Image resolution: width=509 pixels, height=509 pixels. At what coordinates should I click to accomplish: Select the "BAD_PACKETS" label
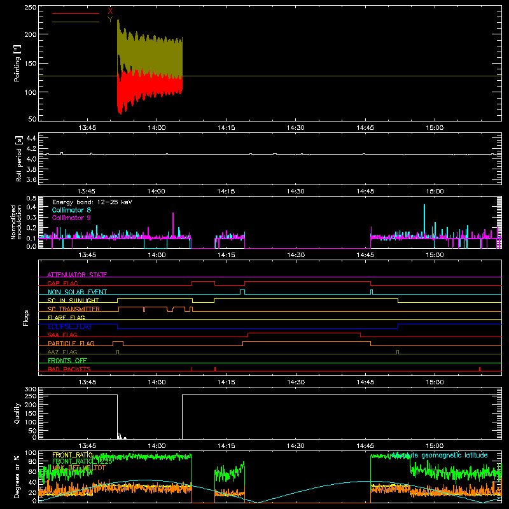[x=69, y=369]
